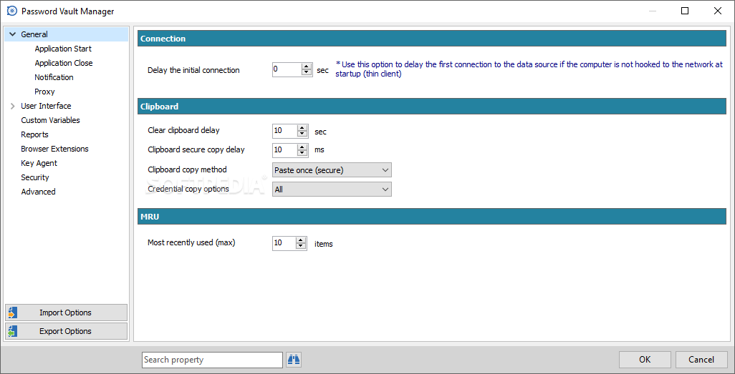Confirm settings with the OK button
Screen dimensions: 735x374
point(645,360)
